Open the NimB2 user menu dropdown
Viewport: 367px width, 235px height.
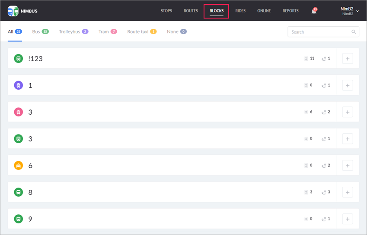click(349, 11)
